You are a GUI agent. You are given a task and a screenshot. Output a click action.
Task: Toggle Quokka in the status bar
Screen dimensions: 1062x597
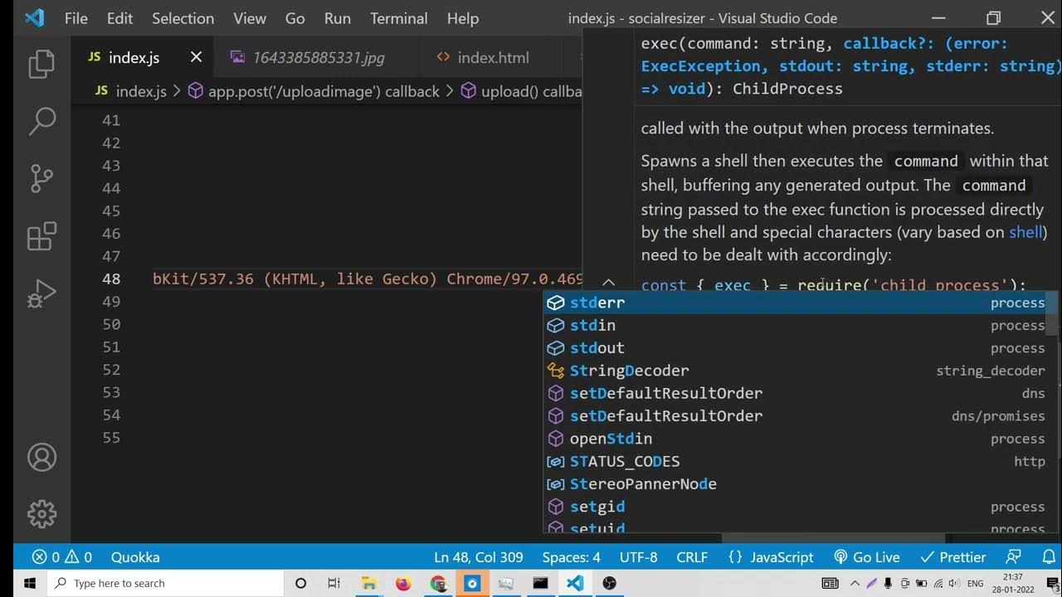click(x=135, y=557)
